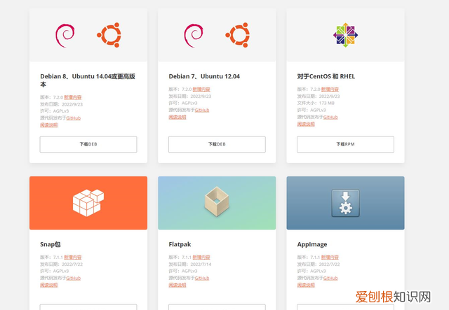Click the AppImage gear-and-arrow icon

(x=345, y=203)
